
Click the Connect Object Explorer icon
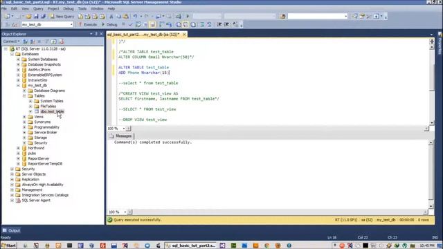[x=25, y=41]
